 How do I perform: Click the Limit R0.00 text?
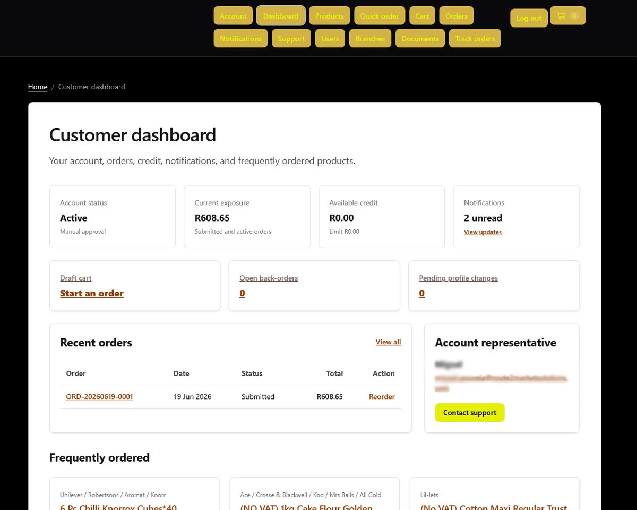tap(344, 232)
